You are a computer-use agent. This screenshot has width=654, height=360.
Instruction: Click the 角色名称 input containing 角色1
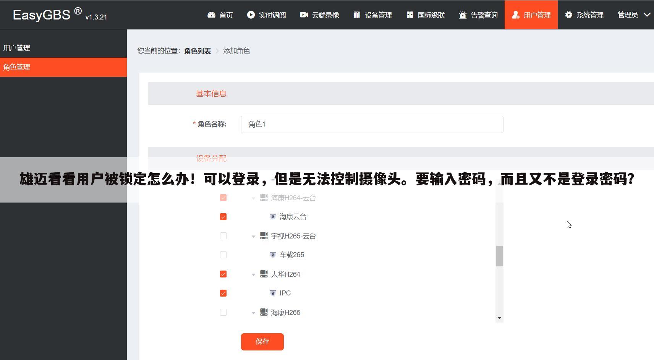point(372,124)
